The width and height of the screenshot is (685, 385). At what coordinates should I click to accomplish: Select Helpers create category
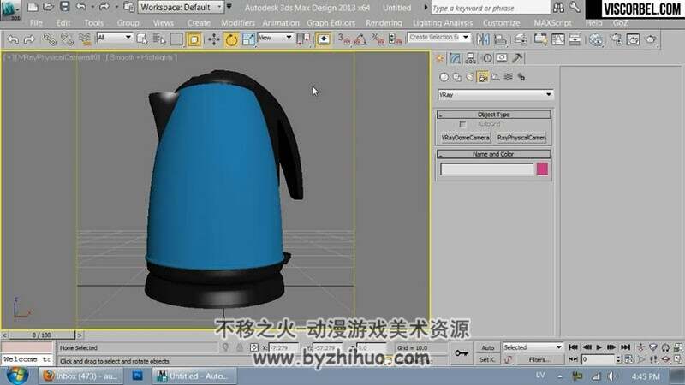point(496,77)
